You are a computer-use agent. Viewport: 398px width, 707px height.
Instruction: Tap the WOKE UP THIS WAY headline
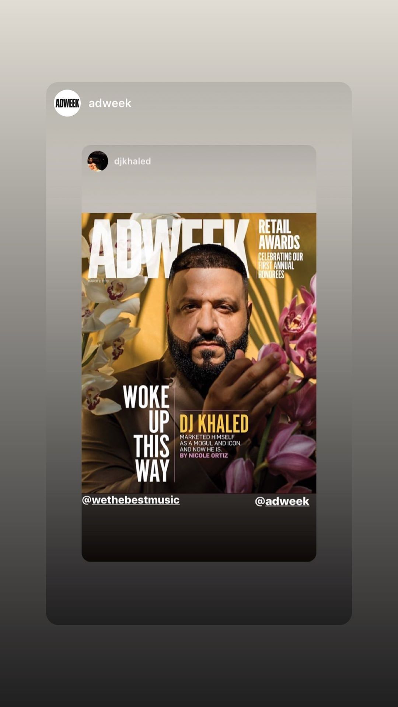[147, 433]
